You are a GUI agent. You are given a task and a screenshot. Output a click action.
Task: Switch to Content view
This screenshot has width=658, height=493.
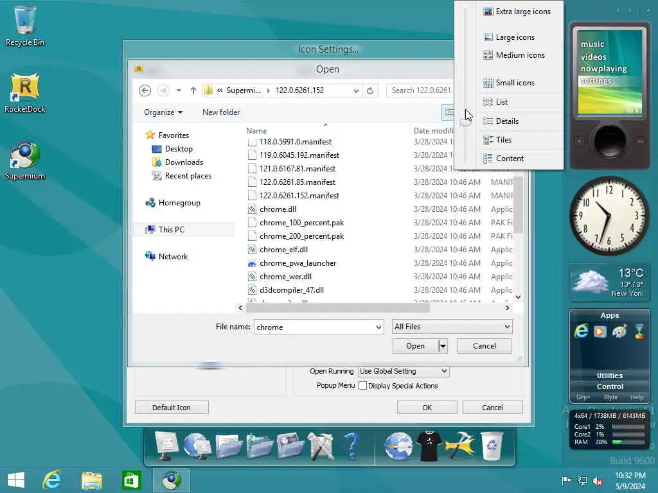[x=520, y=159]
